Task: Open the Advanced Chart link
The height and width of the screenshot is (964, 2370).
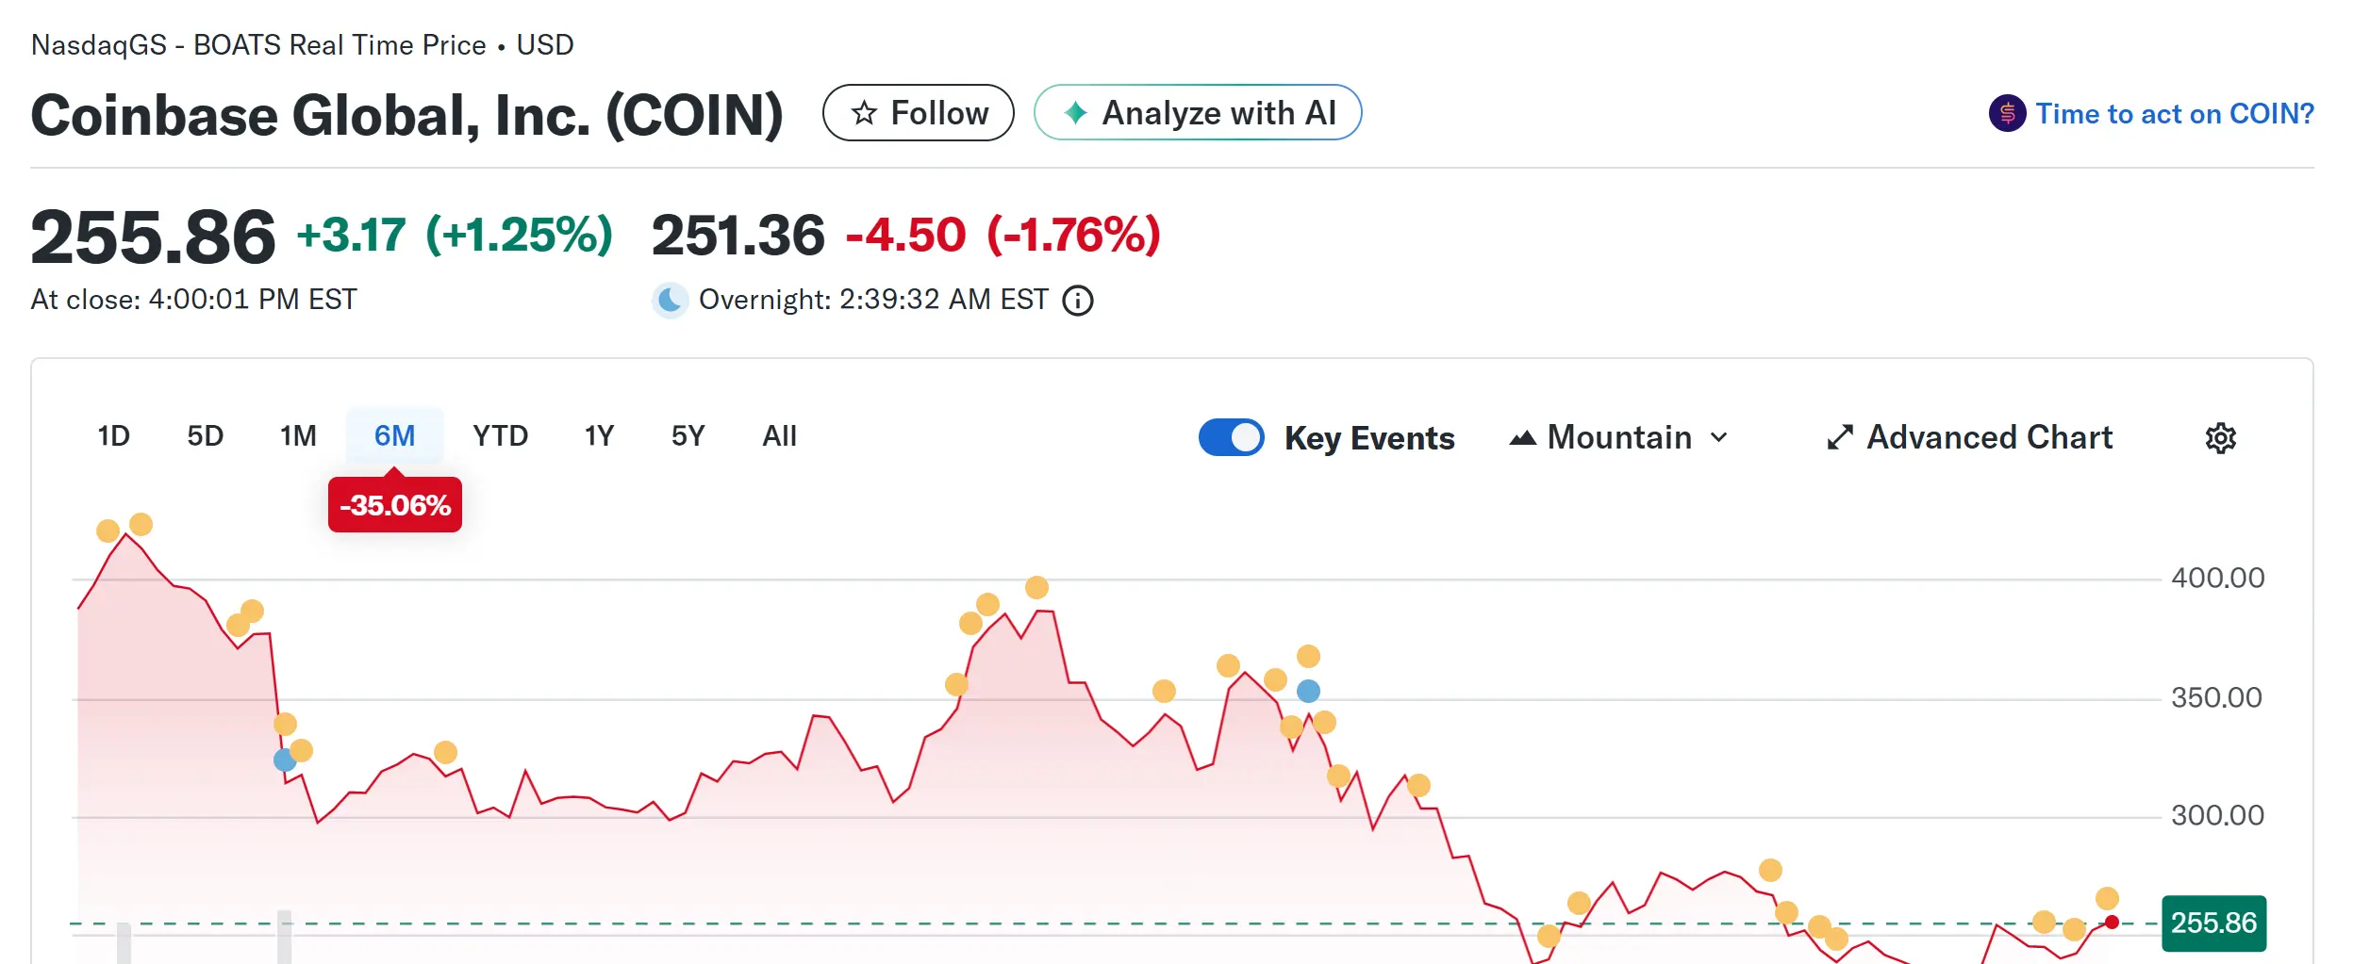Action: (x=1989, y=437)
